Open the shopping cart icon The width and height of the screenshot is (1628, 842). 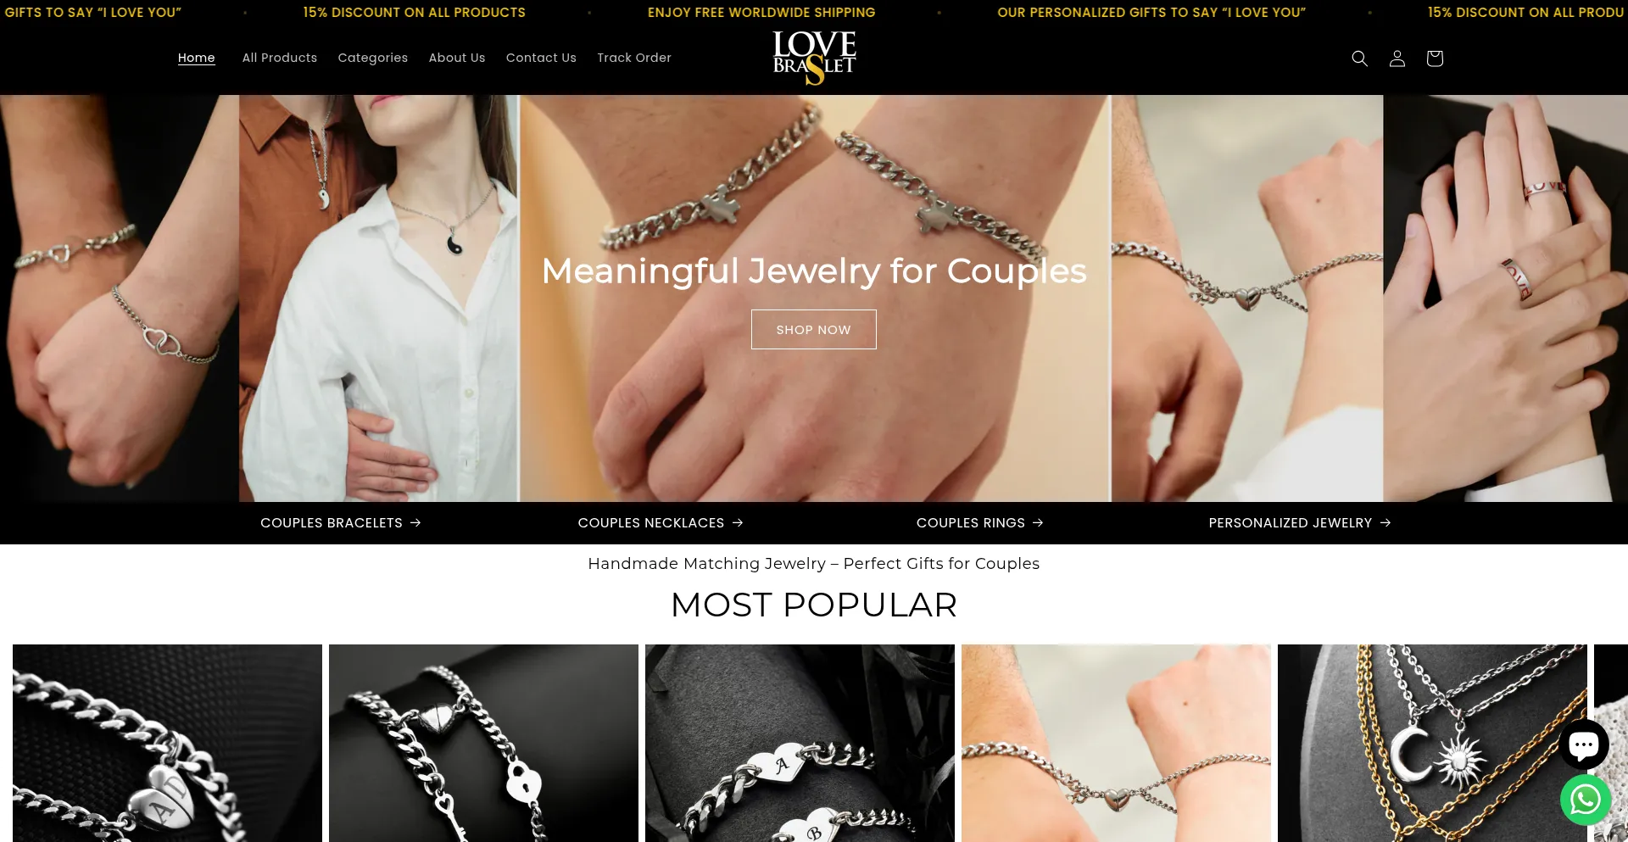click(x=1434, y=59)
